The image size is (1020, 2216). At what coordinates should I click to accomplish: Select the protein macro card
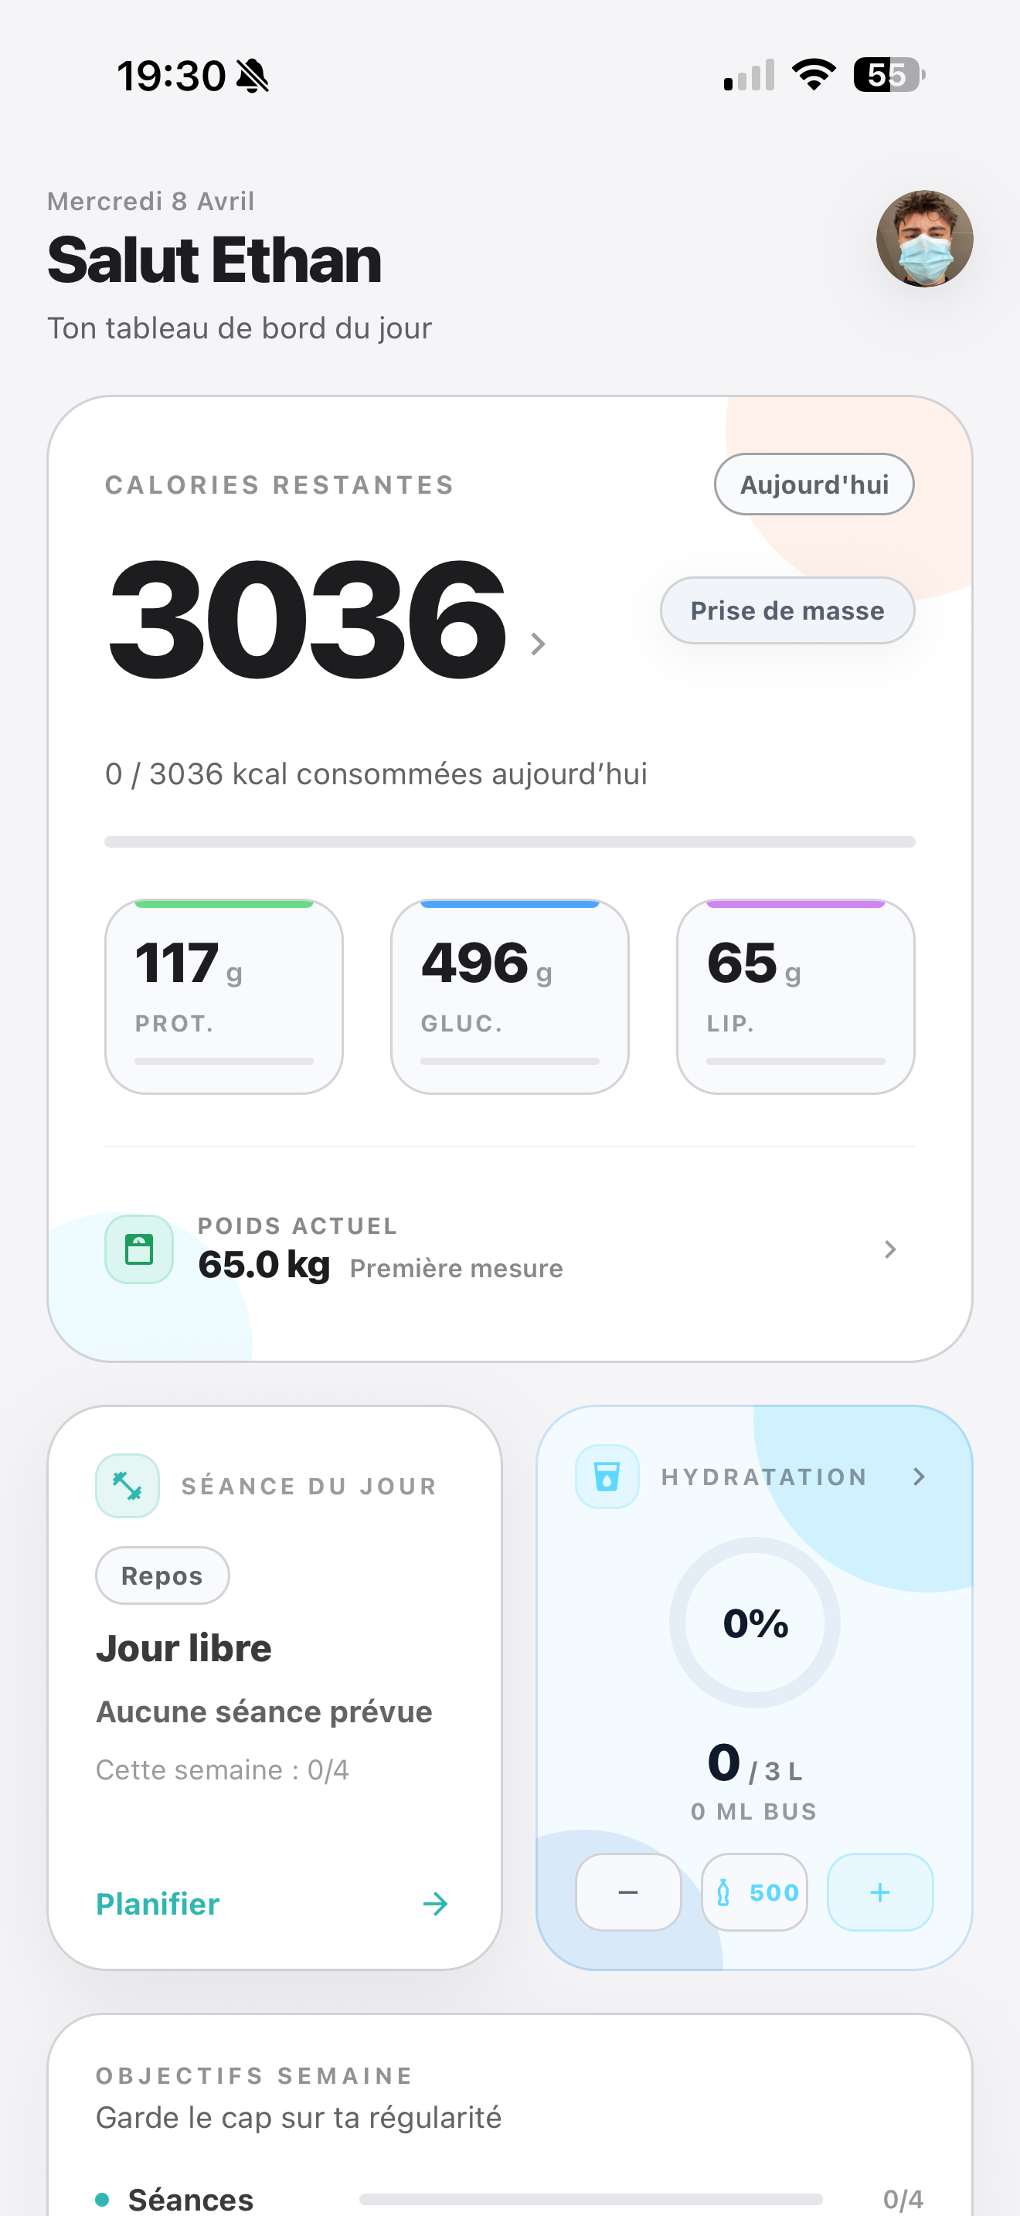tap(223, 996)
